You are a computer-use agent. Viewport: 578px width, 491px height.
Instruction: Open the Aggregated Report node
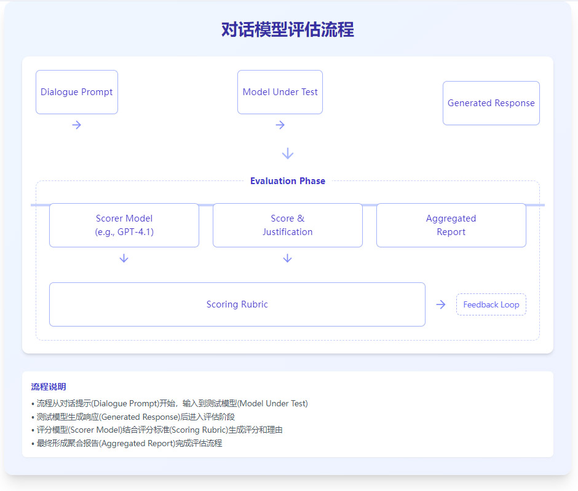451,225
